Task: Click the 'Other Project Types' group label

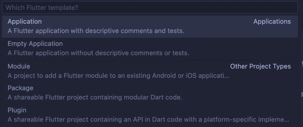Action: (260, 67)
